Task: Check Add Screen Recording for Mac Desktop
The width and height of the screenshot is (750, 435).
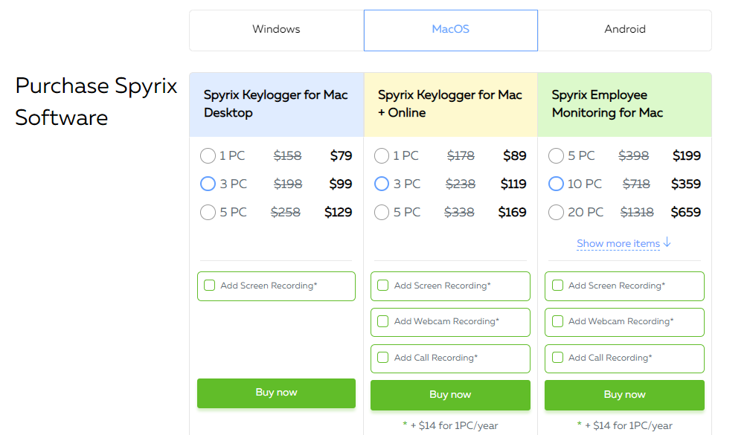Action: [210, 286]
